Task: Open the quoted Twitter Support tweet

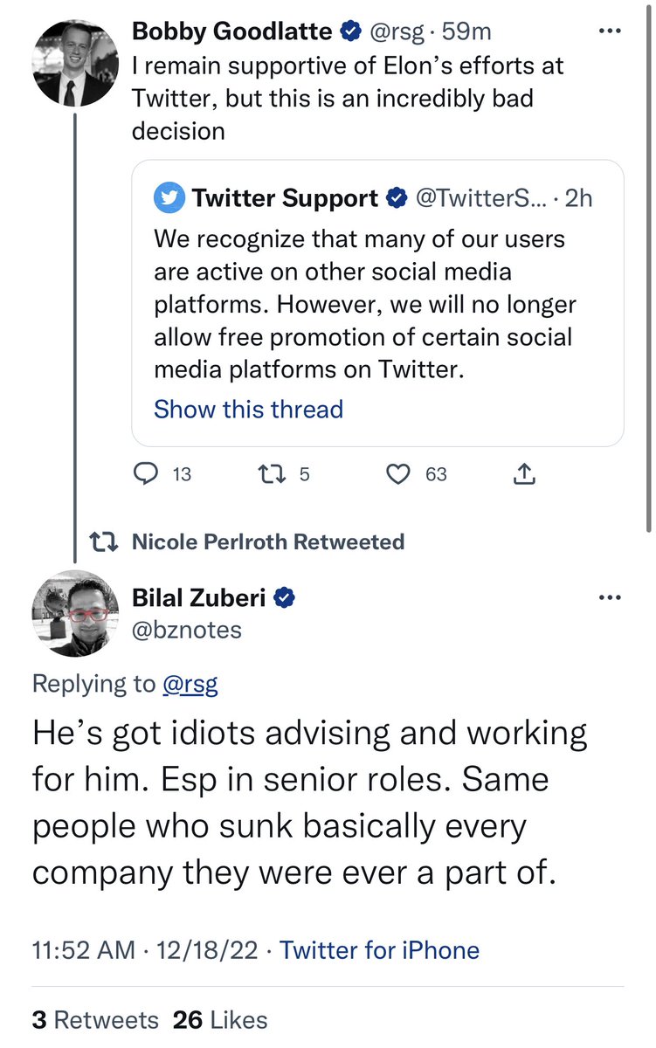Action: (376, 306)
